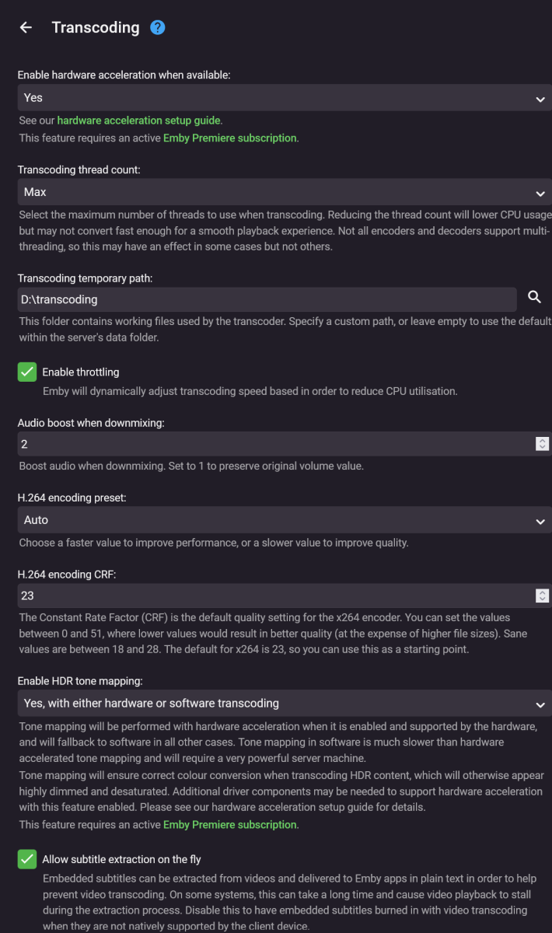
Task: Open the hardware acceleration Yes dropdown
Action: click(284, 98)
